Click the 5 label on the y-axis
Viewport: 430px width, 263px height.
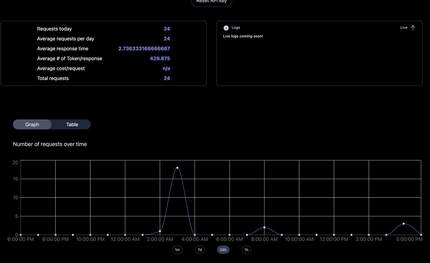pos(16,216)
